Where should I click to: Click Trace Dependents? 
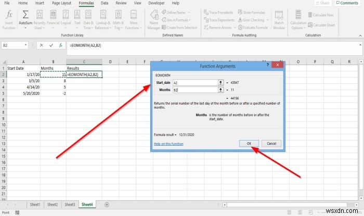coord(219,20)
